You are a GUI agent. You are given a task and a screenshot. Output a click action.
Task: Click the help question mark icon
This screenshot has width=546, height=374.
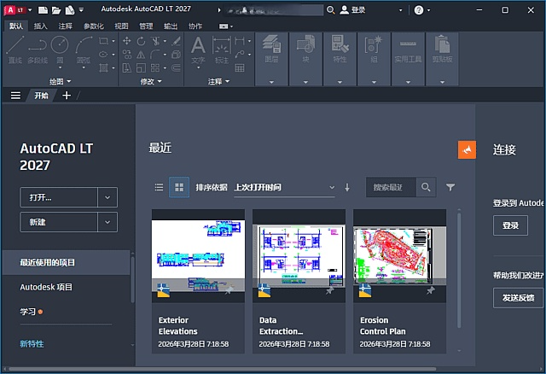click(419, 10)
